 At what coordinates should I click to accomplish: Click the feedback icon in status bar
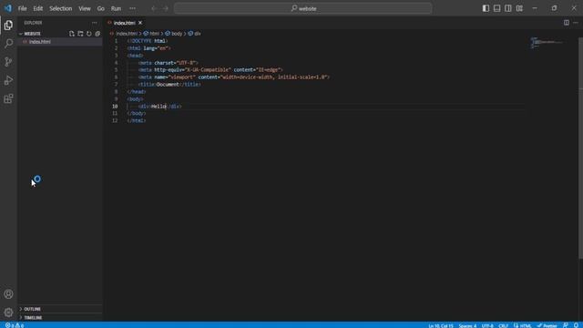566,325
